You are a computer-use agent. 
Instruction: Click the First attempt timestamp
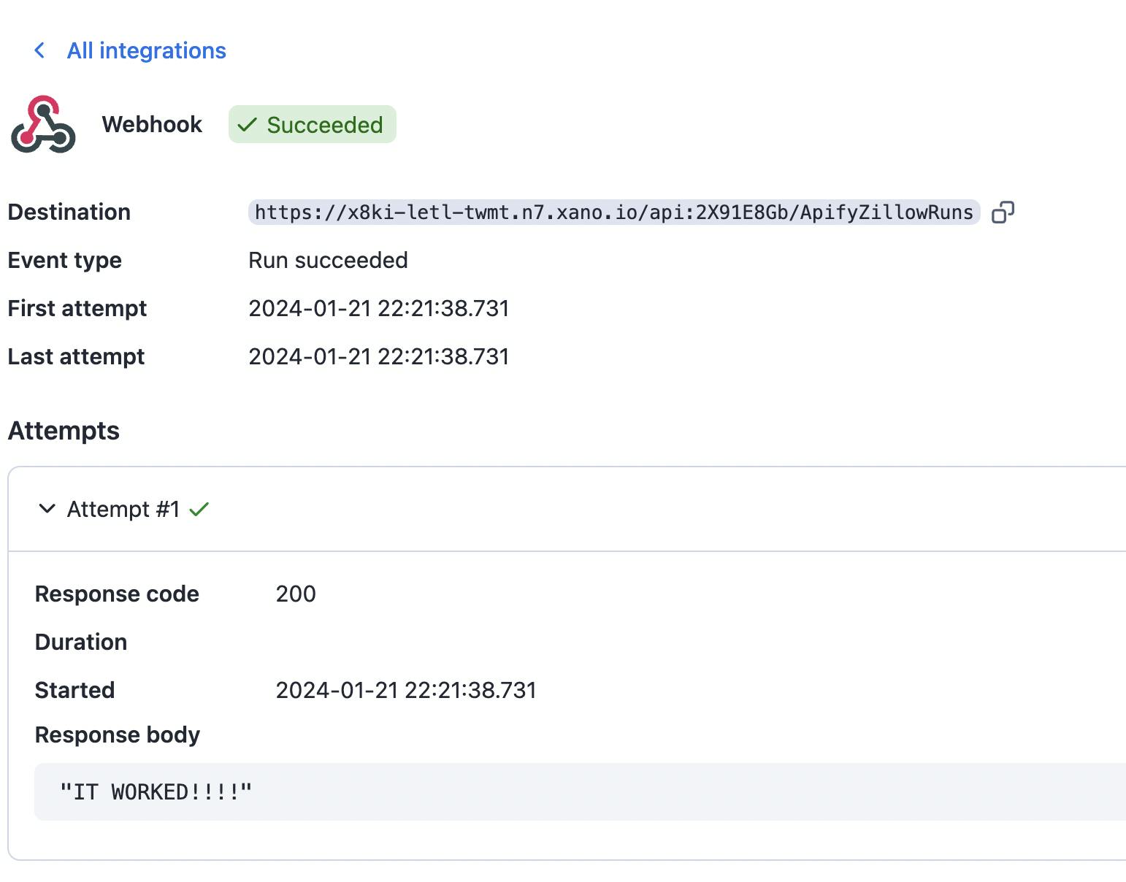pyautogui.click(x=378, y=309)
